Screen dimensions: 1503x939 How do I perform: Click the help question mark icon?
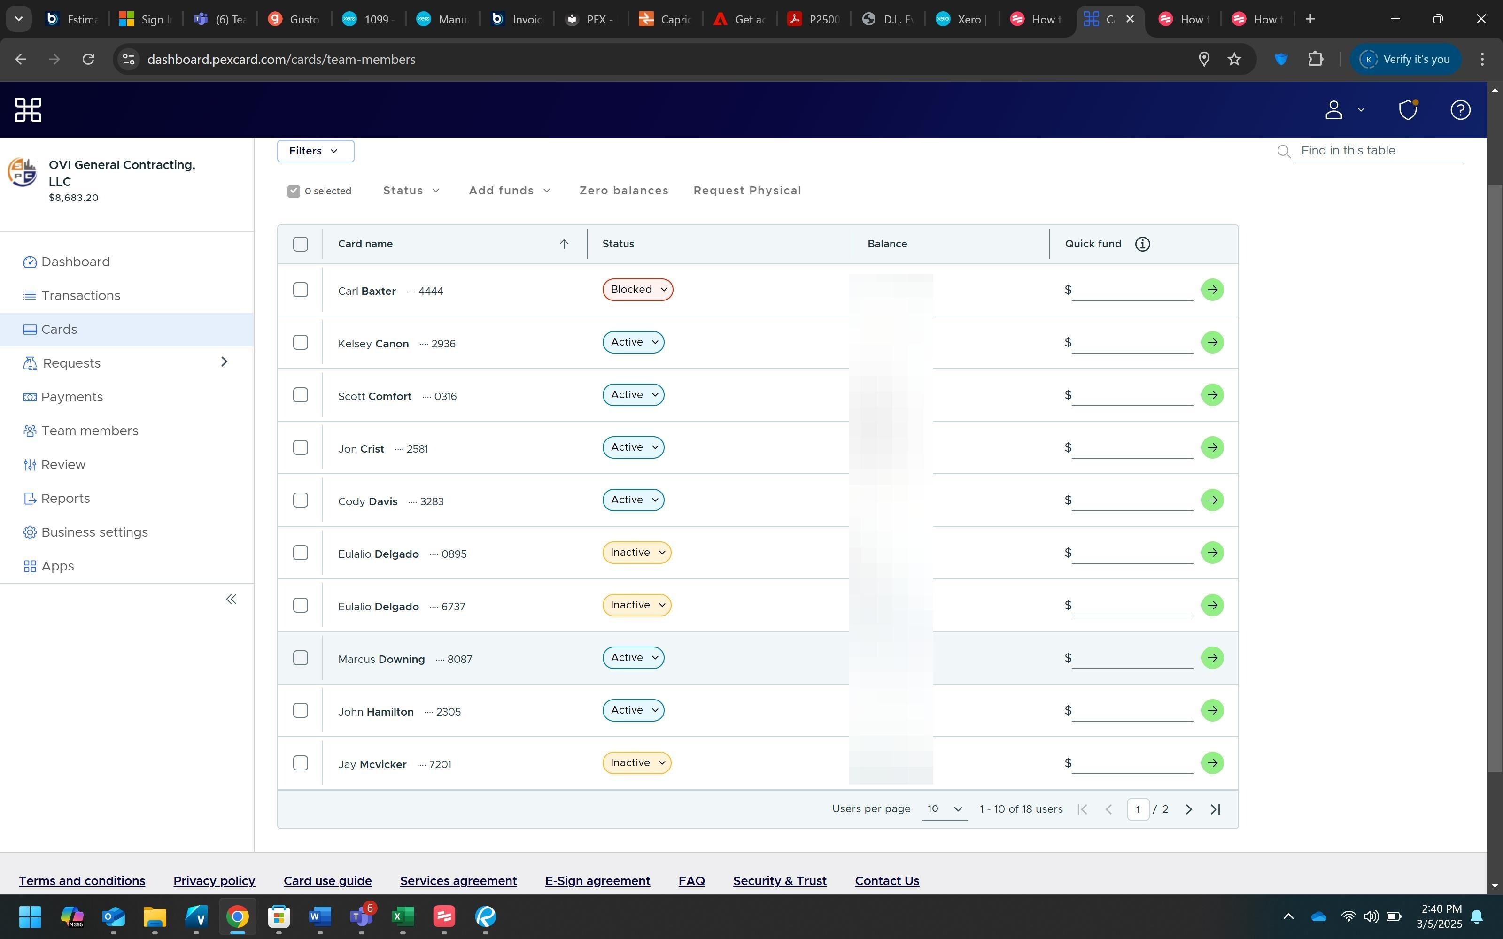pos(1459,110)
